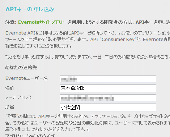Click the APIキーの申し込み heading
170x137 pixels.
30,9
